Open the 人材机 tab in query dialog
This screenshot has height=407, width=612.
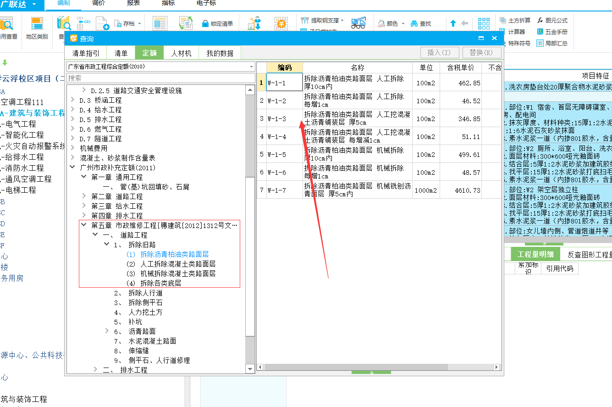(x=181, y=53)
